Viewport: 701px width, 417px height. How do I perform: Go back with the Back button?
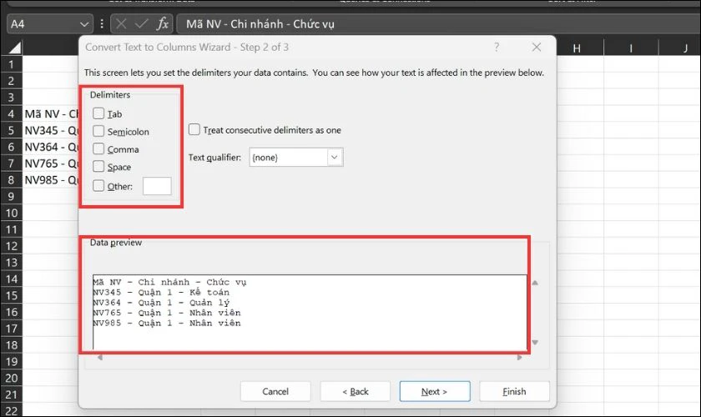coord(356,391)
